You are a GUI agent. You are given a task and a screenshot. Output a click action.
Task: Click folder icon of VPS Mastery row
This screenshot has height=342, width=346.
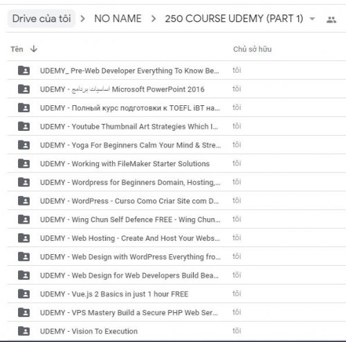24,312
